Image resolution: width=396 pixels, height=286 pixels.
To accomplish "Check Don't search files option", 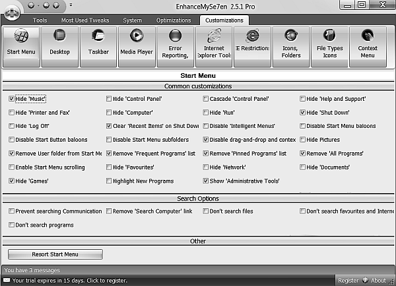I will pyautogui.click(x=205, y=211).
